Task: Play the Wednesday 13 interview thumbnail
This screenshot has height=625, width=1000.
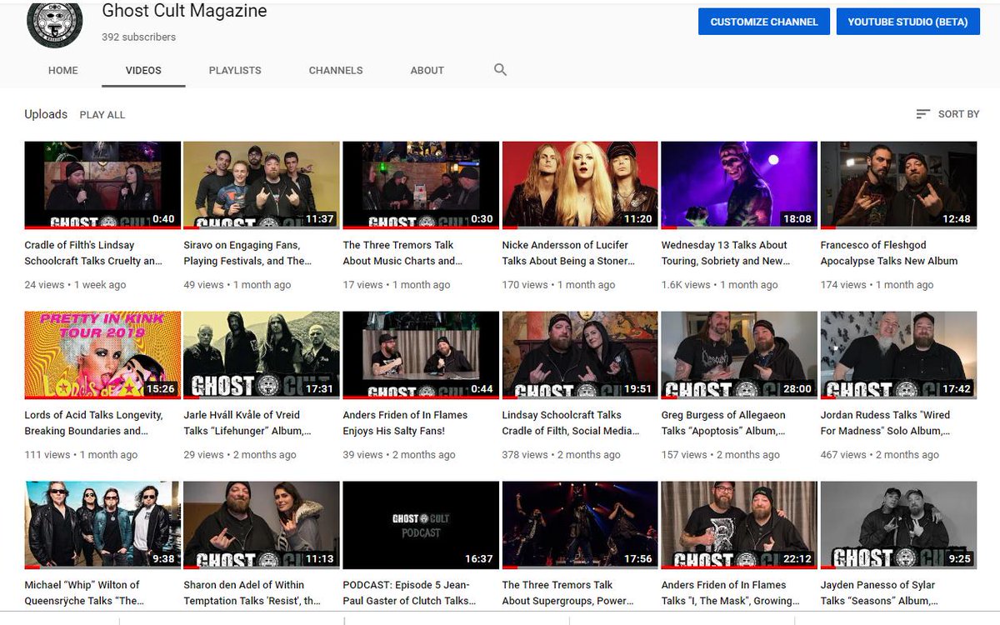Action: point(738,182)
